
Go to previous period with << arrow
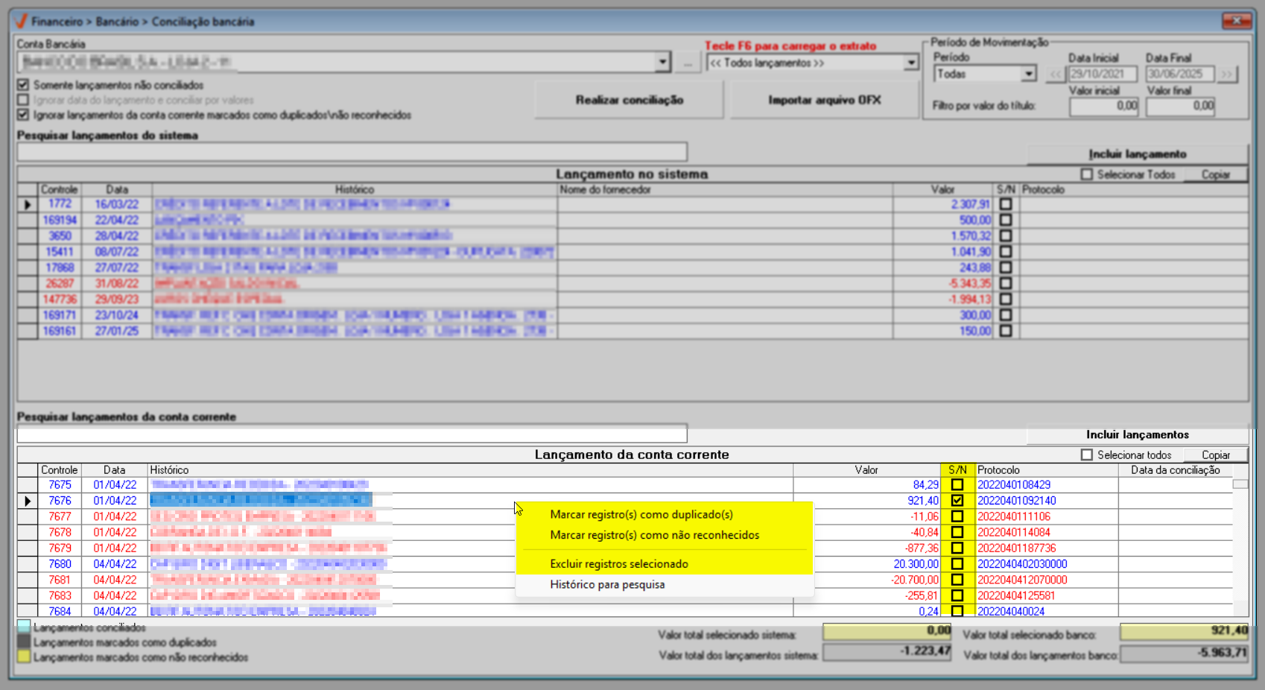[x=1056, y=74]
